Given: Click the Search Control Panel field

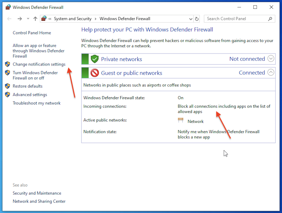Looking at the screenshot, I should [239, 19].
